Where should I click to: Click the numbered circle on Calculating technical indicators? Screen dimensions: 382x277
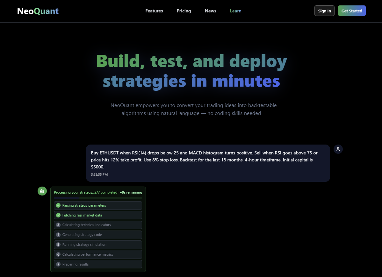coord(58,225)
